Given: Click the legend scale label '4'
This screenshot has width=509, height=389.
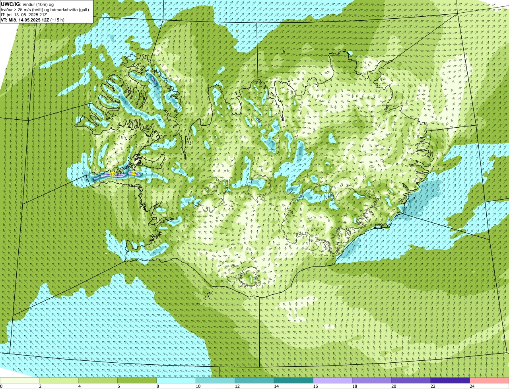Looking at the screenshot, I should point(79,386).
